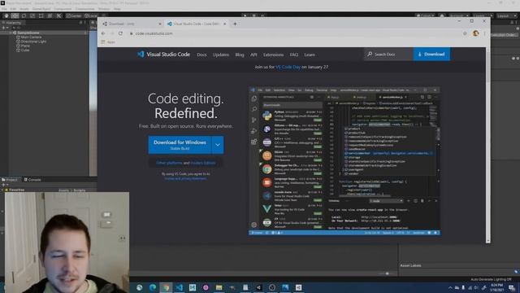Open the Learn nav link
520x293 pixels.
click(x=310, y=55)
